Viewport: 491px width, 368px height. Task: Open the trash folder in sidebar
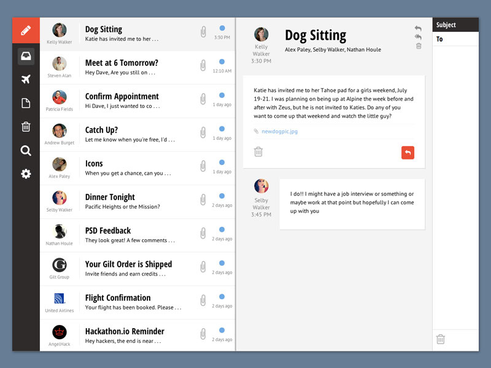coord(26,127)
